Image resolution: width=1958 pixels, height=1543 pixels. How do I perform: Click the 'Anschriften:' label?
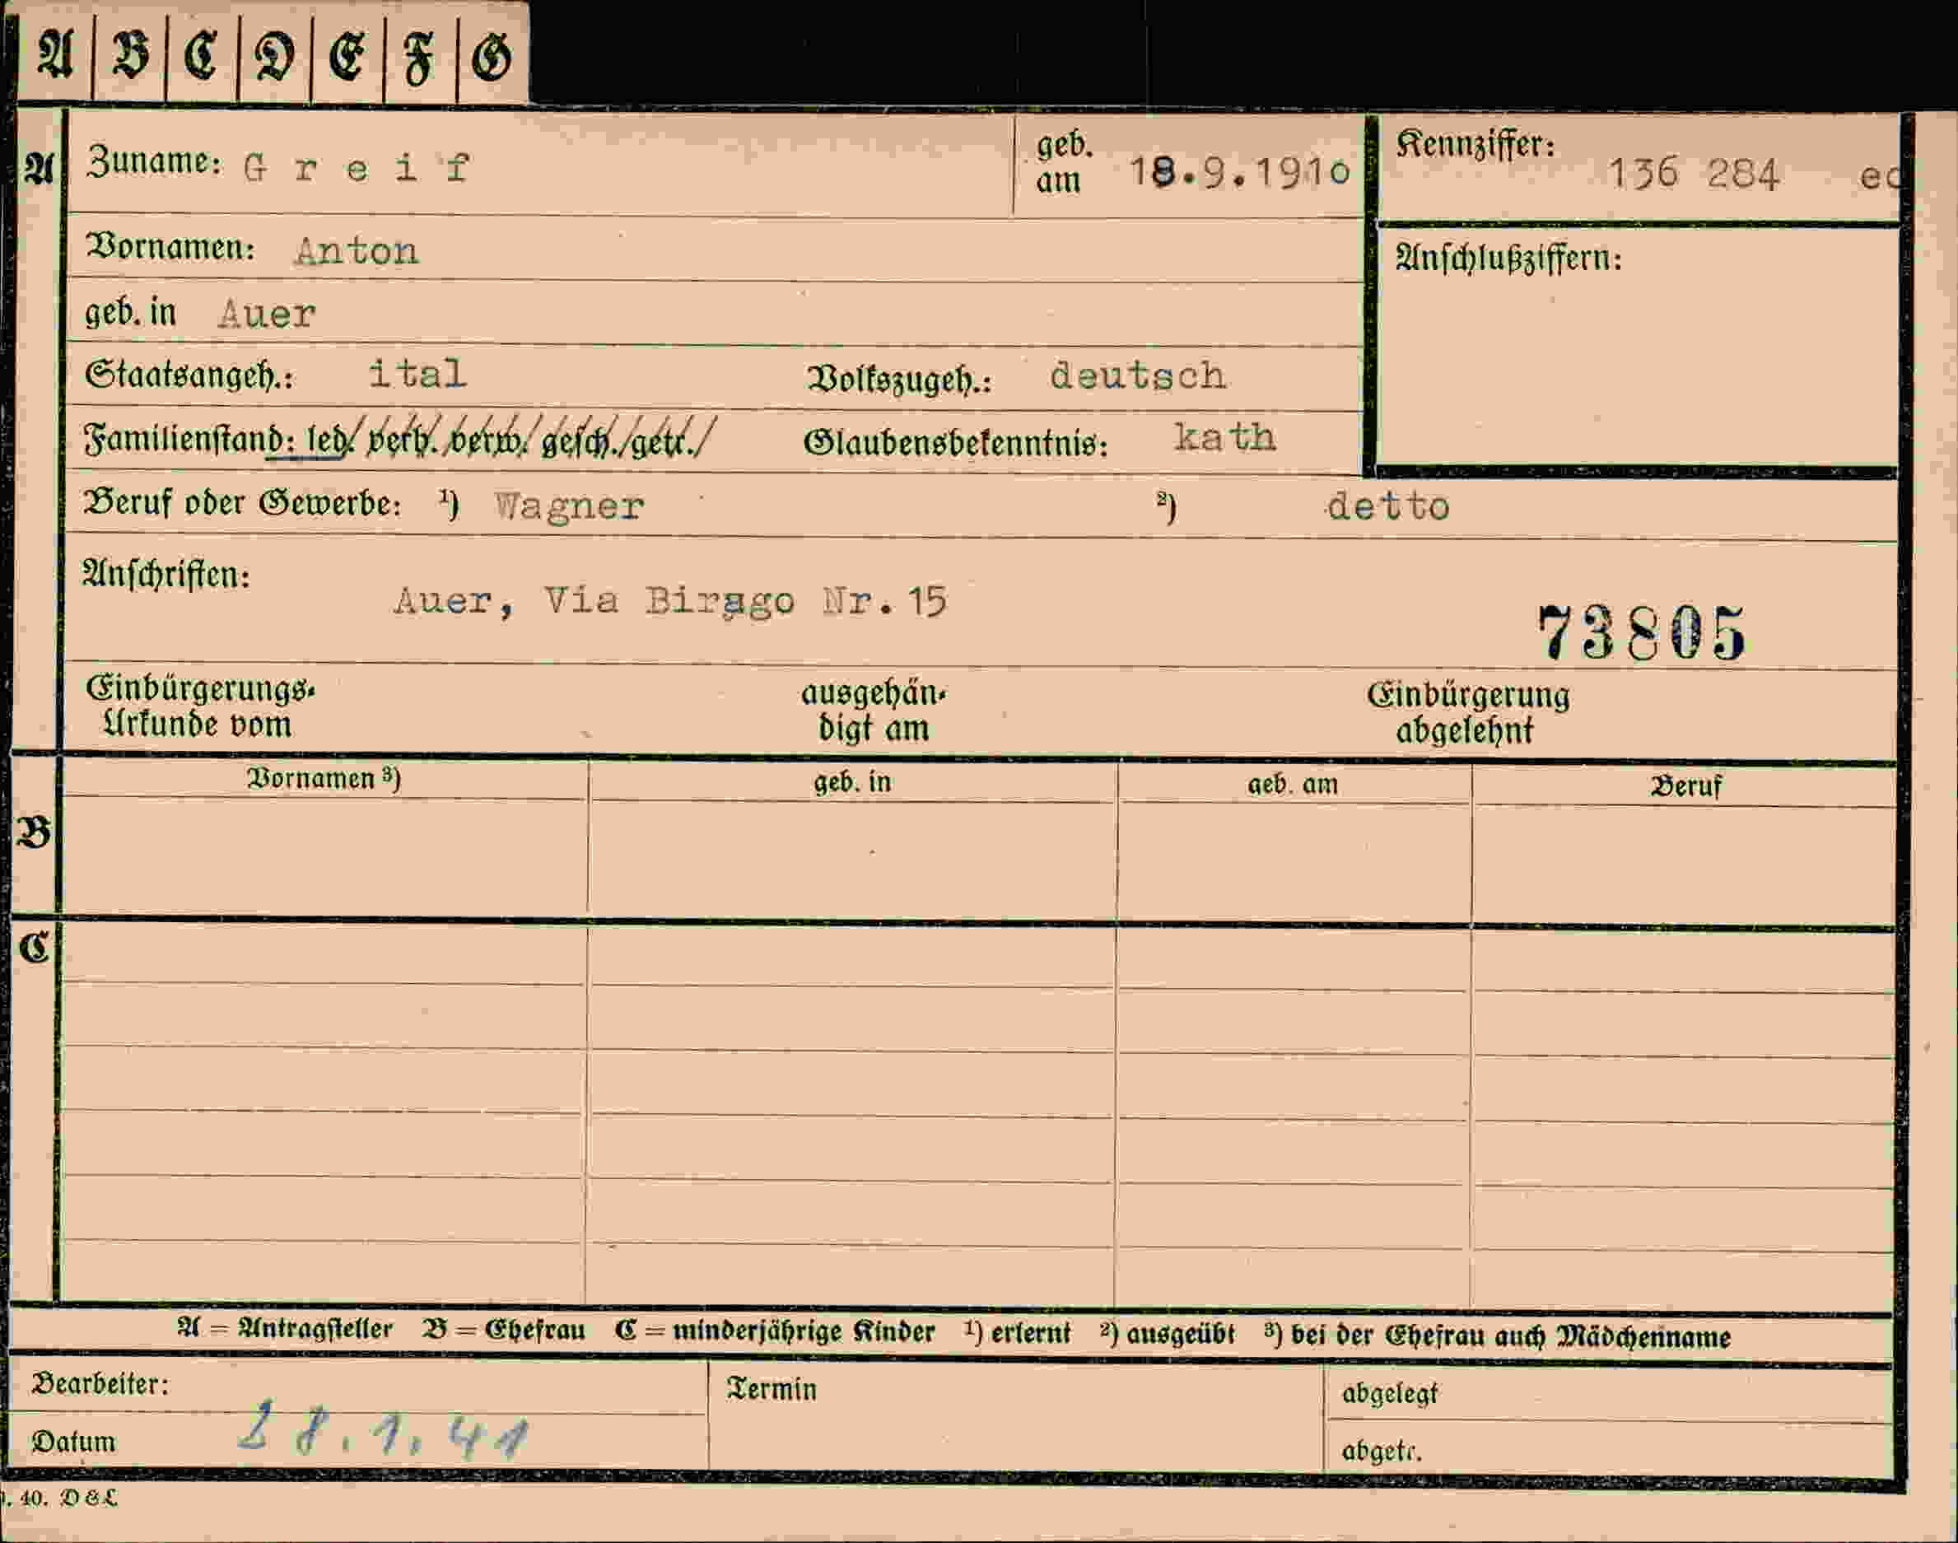166,575
